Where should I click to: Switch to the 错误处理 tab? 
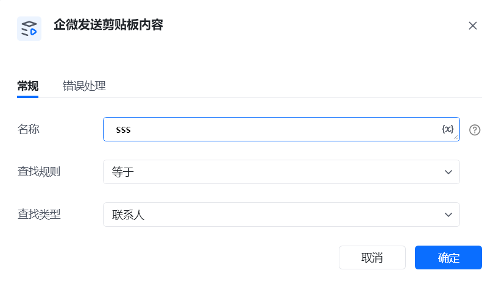point(84,86)
